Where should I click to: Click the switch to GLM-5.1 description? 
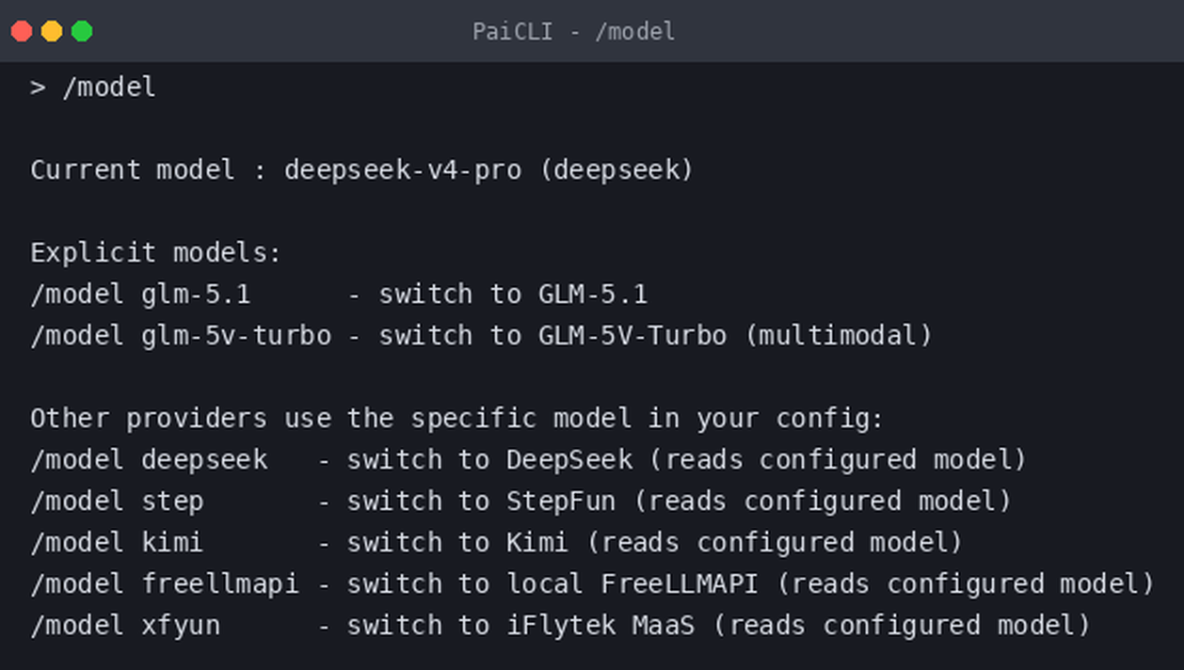[513, 295]
